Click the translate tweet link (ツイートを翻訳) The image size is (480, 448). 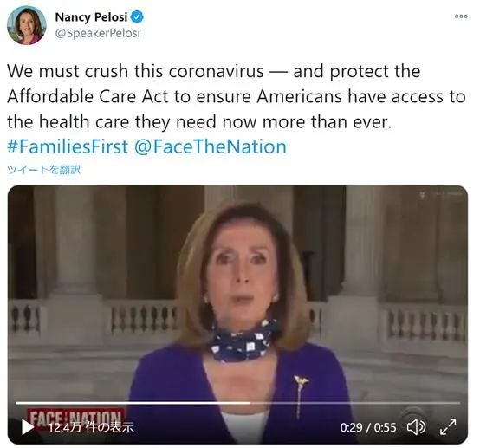[44, 170]
